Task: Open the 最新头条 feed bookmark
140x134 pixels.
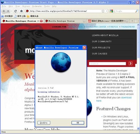Action: 32,16
